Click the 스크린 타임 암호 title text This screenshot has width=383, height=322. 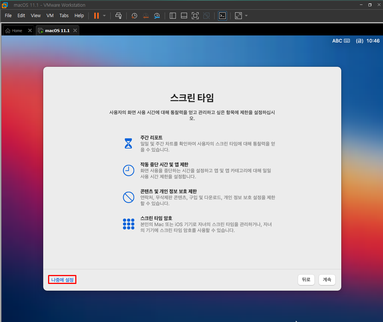(x=156, y=218)
